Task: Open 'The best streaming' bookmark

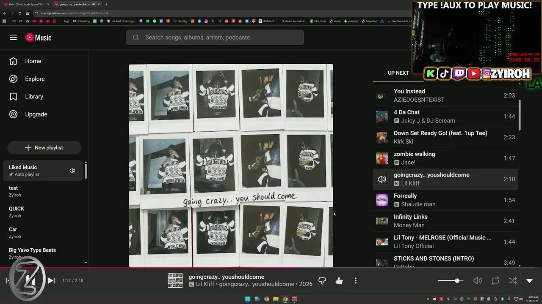Action: 121,21
